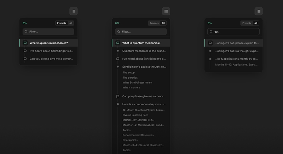
Task: Go to 'The paradox' heading
Action: [x=130, y=78]
